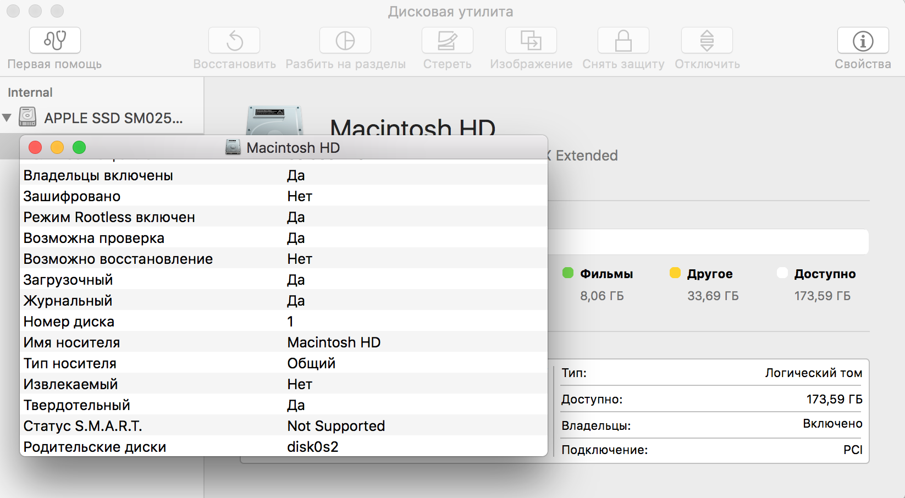
Task: Click the green Фильмы legend dot
Action: pyautogui.click(x=568, y=273)
